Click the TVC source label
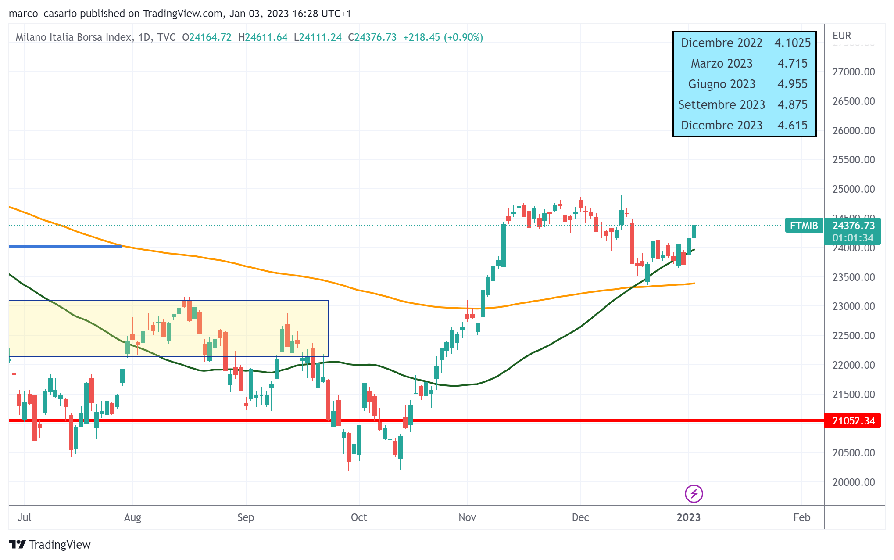 (x=166, y=37)
